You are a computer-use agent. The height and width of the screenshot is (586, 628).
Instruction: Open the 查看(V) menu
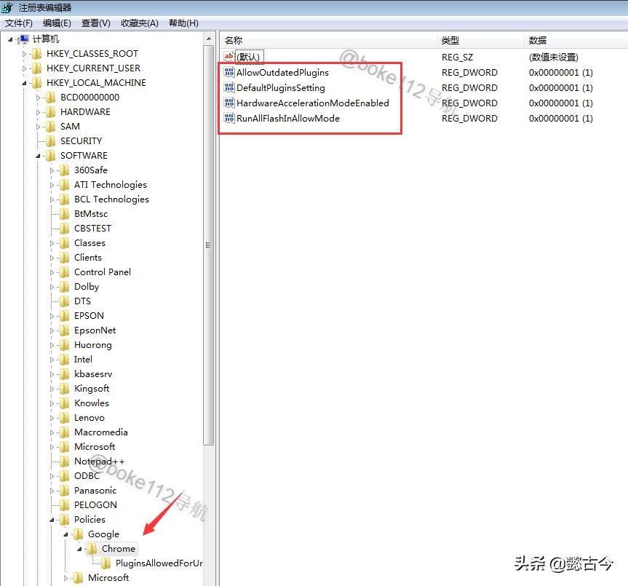(96, 23)
